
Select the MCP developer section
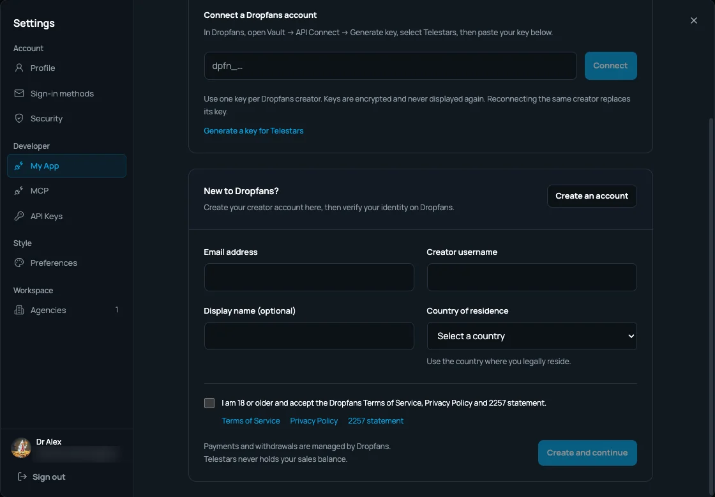[66, 191]
